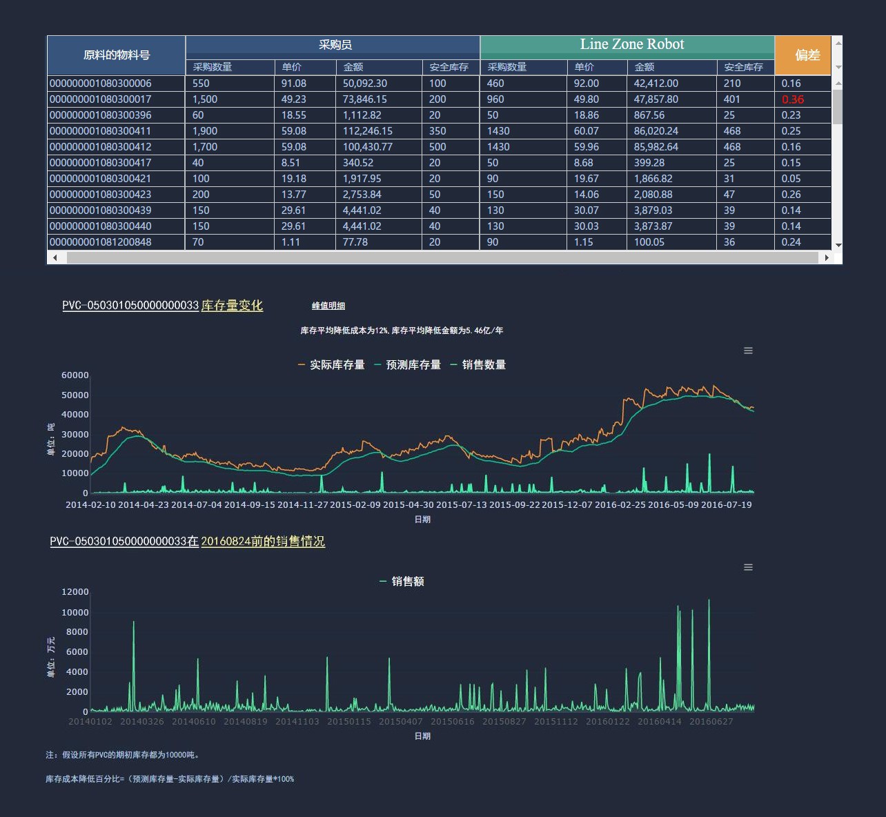Toggle 实际库存量 legend series
The height and width of the screenshot is (817, 886).
click(x=331, y=364)
